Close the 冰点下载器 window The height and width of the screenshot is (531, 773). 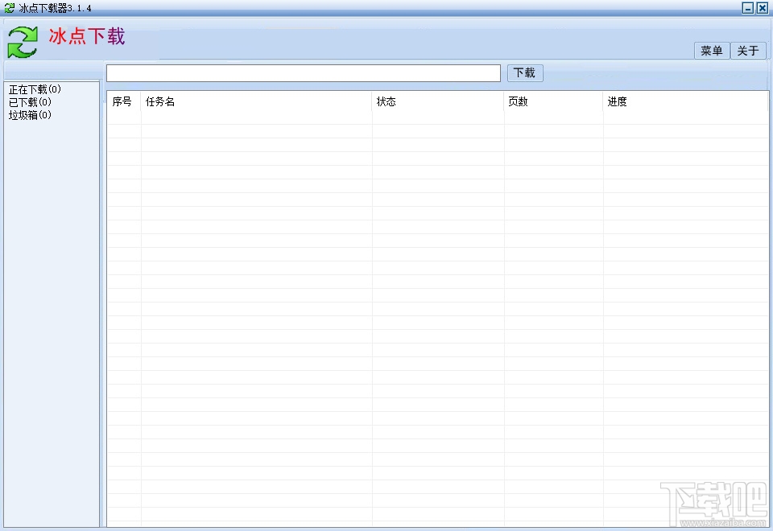[x=763, y=8]
